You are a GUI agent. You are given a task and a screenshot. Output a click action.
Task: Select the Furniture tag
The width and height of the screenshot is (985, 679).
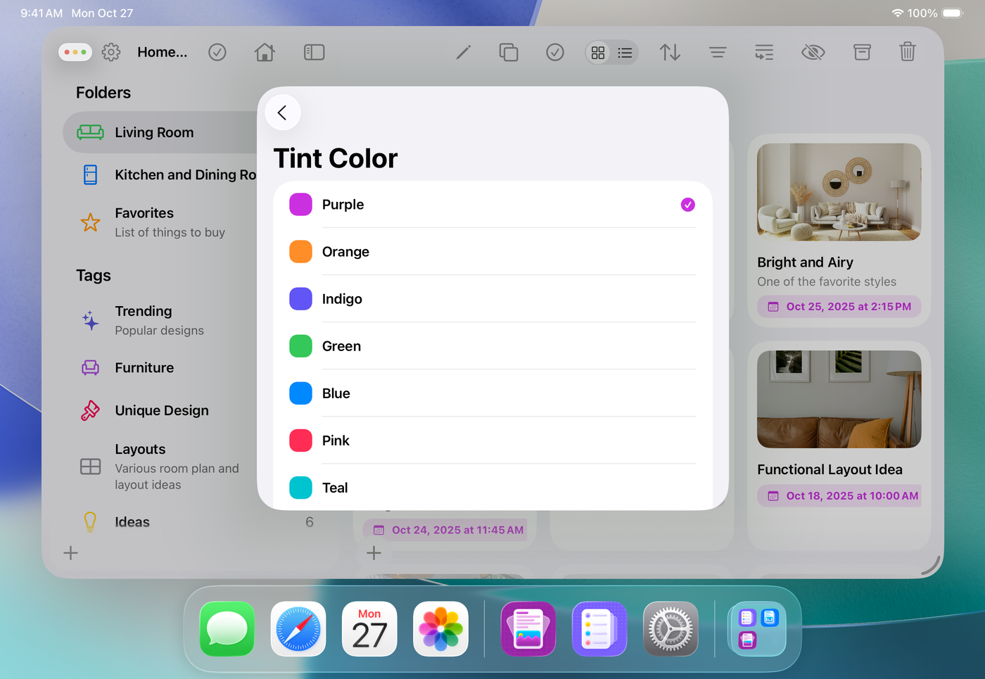tap(144, 368)
